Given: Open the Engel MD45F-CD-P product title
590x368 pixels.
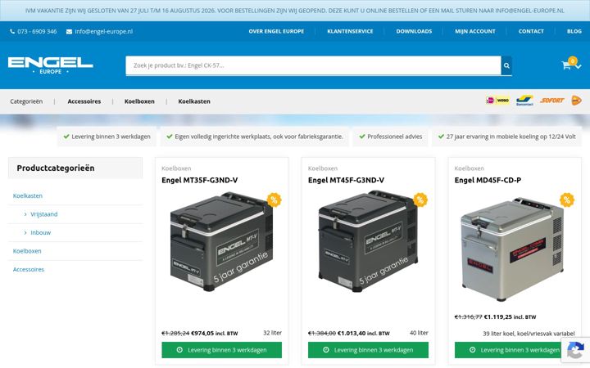Looking at the screenshot, I should 488,180.
